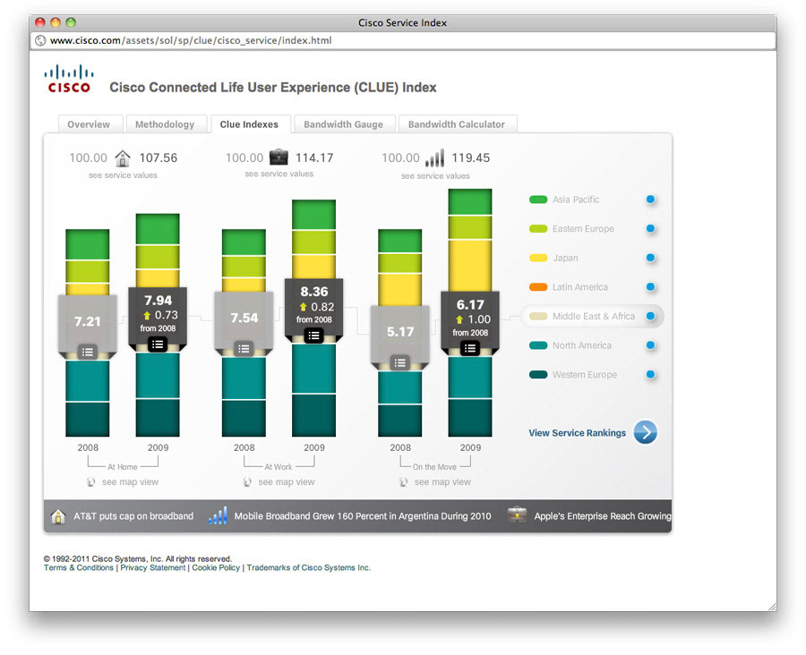Click globe icon beside At Work map view
806x655 pixels.
click(247, 482)
